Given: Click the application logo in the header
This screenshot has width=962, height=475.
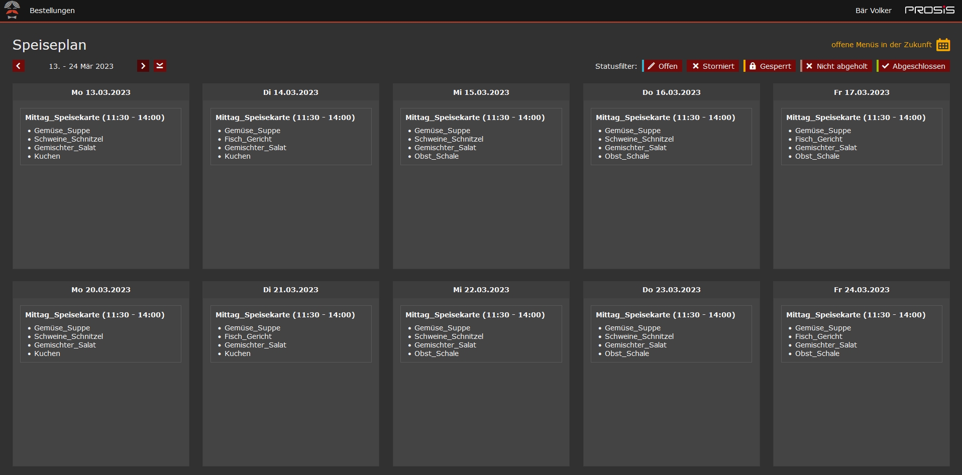Looking at the screenshot, I should tap(12, 10).
